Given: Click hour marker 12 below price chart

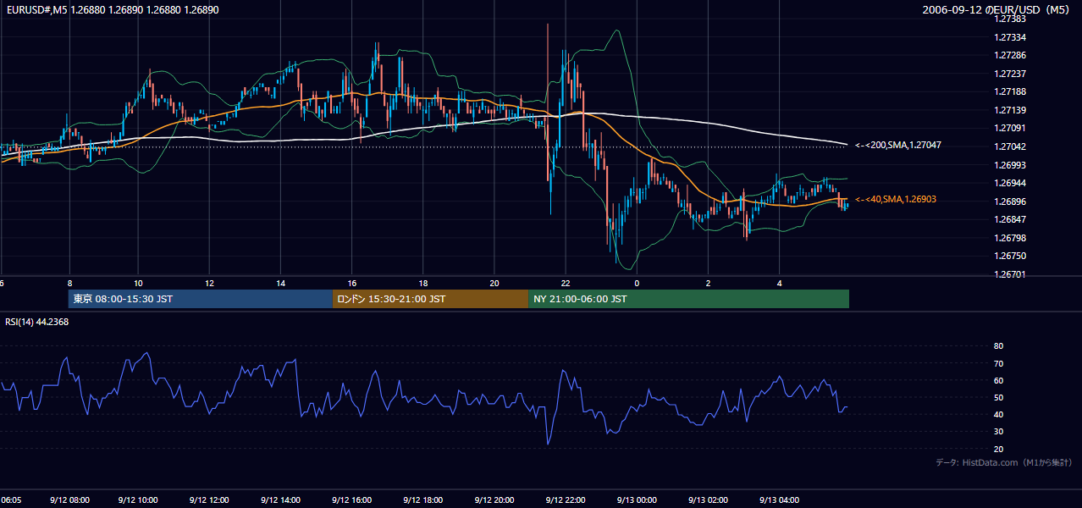Looking at the screenshot, I should (x=209, y=284).
